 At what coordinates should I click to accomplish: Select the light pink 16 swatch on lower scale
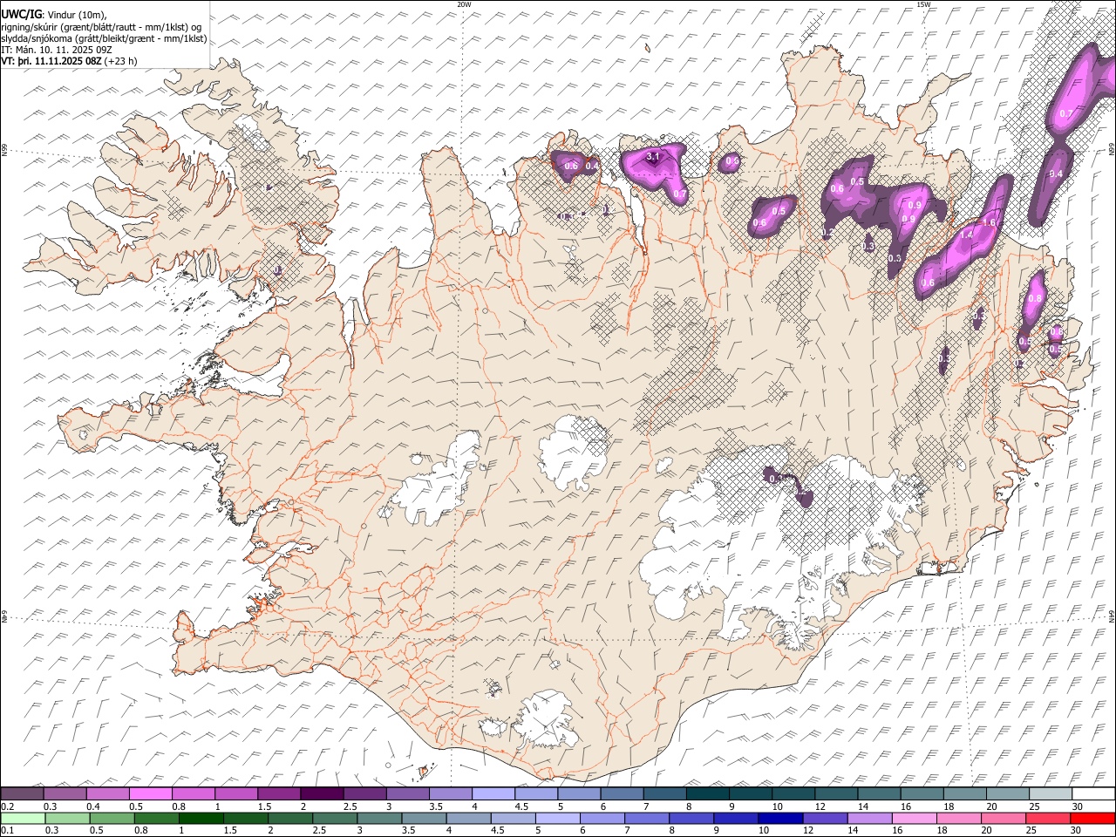click(915, 818)
